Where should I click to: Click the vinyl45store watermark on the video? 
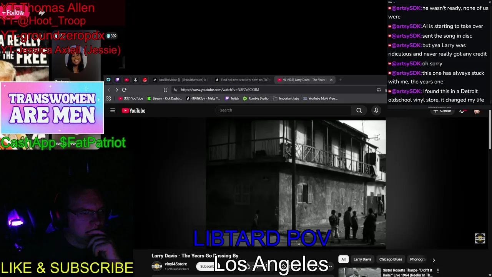(x=480, y=238)
